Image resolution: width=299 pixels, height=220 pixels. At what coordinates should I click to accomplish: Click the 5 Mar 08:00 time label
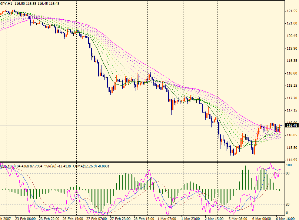click(239, 218)
